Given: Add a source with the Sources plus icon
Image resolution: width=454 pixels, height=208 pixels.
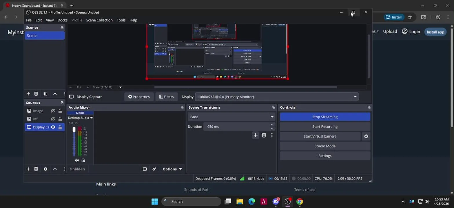Looking at the screenshot, I should coord(28,169).
